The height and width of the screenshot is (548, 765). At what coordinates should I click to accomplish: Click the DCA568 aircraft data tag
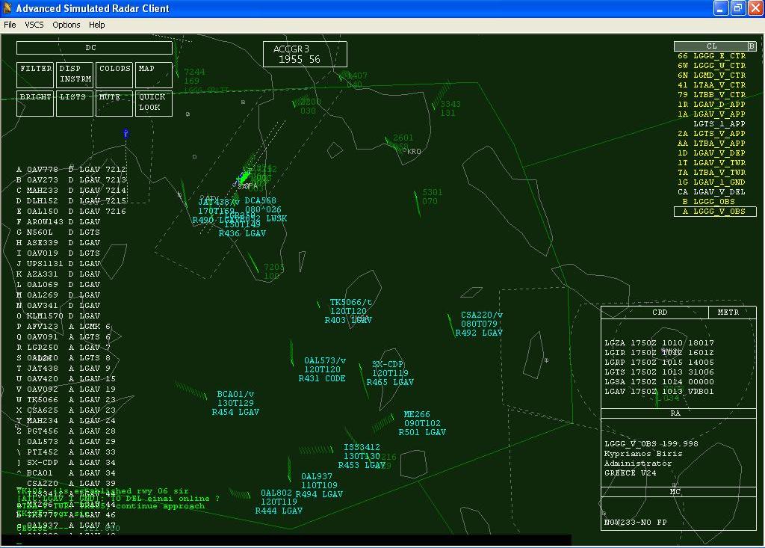(x=264, y=209)
